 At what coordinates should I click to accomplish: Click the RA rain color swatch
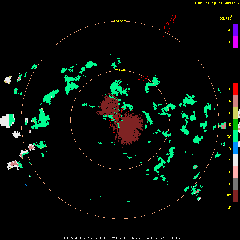point(235,137)
